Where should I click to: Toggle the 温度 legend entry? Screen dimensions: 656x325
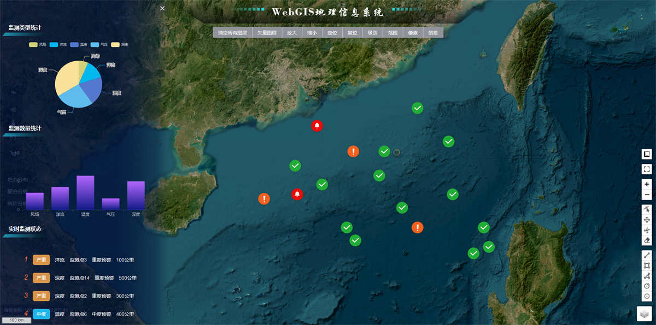79,44
